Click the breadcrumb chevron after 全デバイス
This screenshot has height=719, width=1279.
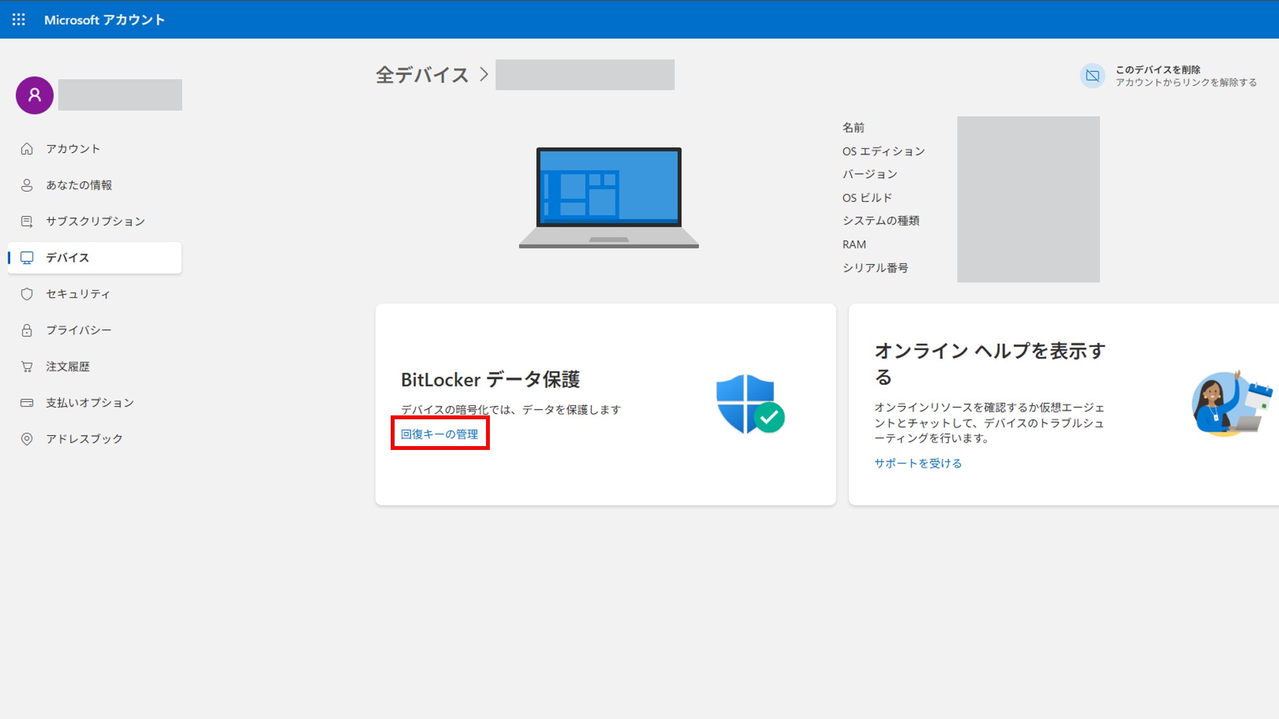(484, 75)
